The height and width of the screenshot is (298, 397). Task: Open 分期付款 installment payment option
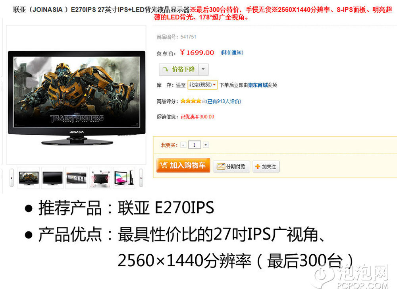click(x=231, y=166)
